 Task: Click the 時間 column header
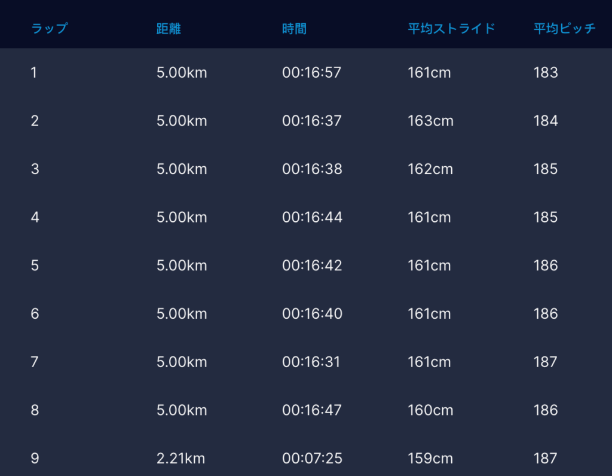click(x=294, y=29)
